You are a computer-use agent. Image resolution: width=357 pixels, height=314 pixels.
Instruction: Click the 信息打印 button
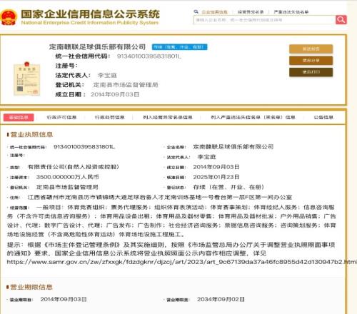coord(311,72)
